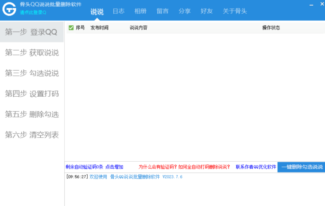This screenshot has height=206, width=325.
Task: Open the red 为什么会有验证码 help link
Action: tap(184, 167)
